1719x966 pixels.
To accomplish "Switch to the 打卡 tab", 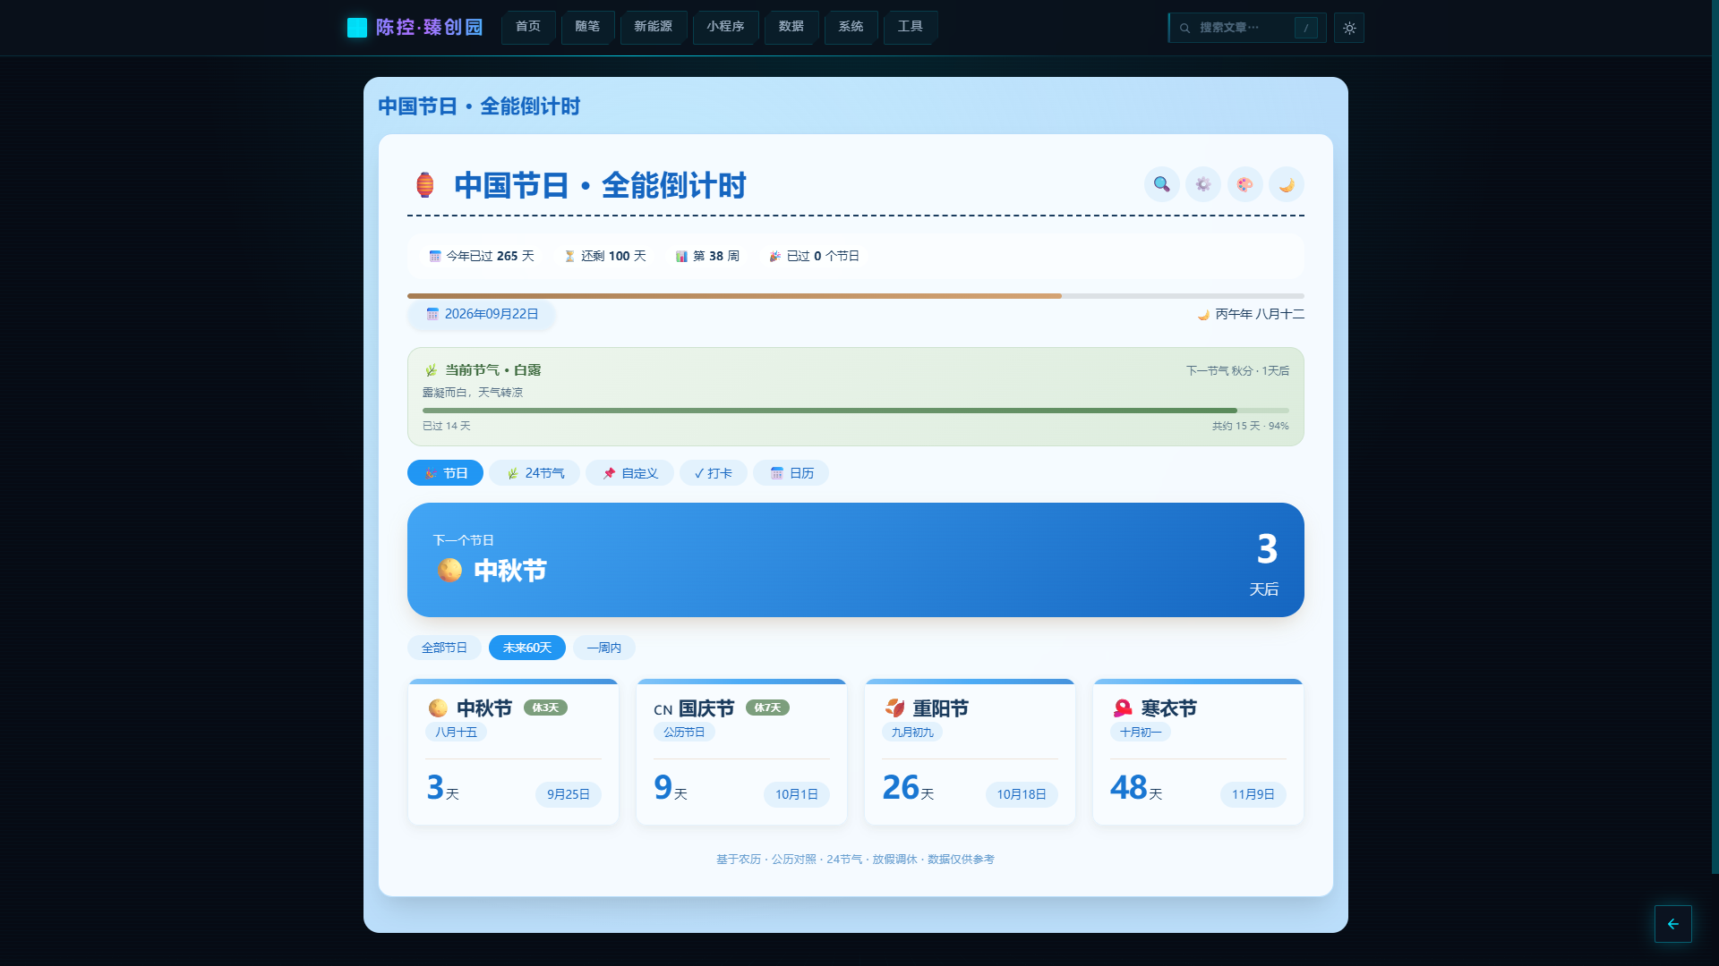I will (x=714, y=473).
